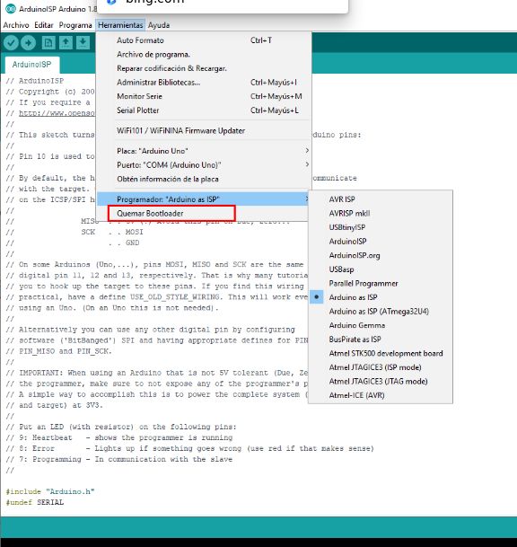Viewport: 517px width, 547px height.
Task: Close the open Herramientas menu
Action: click(x=120, y=25)
